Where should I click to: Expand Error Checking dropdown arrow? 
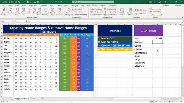pyautogui.click(x=117, y=12)
